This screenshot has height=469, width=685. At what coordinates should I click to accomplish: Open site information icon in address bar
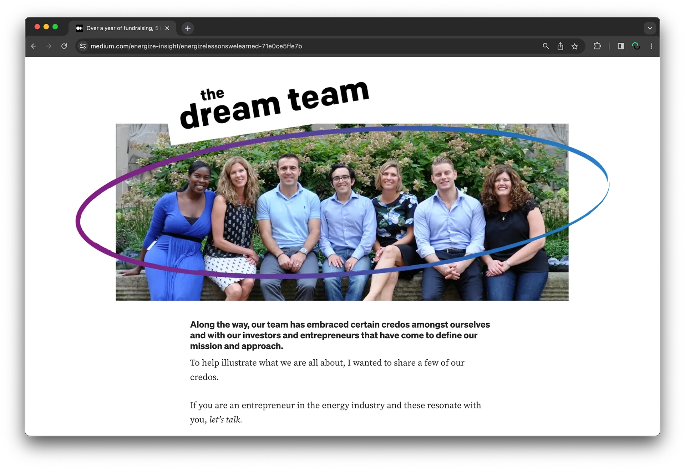click(83, 46)
